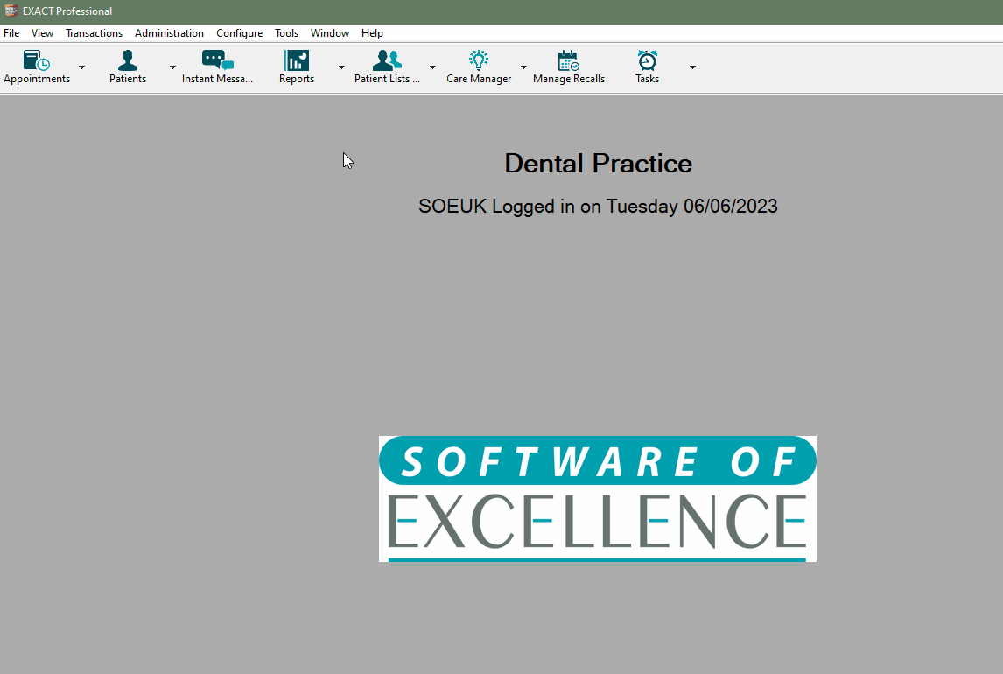1003x674 pixels.
Task: Open the File menu
Action: click(11, 33)
